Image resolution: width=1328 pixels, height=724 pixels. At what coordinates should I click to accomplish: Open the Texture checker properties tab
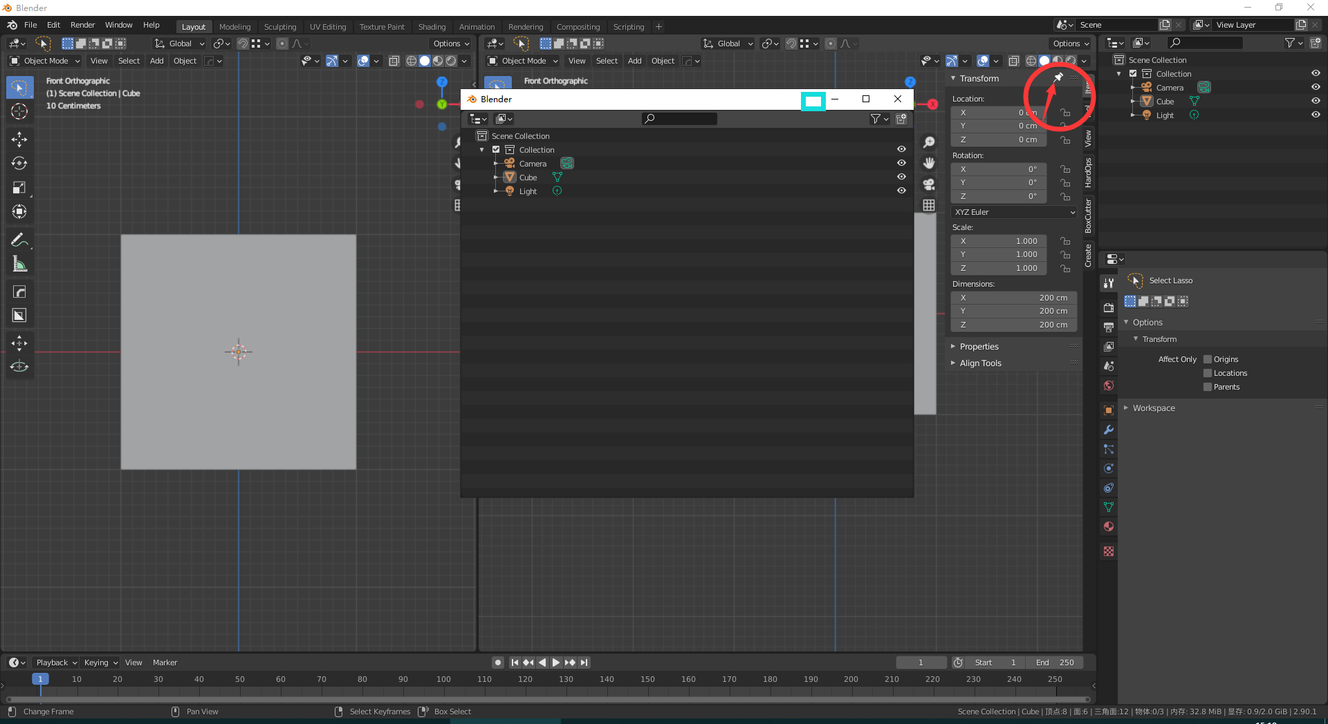[x=1109, y=551]
